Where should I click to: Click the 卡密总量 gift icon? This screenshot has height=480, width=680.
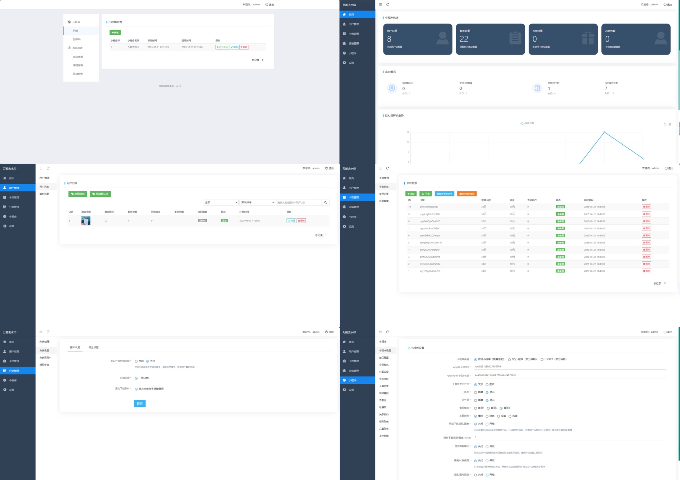pos(588,38)
